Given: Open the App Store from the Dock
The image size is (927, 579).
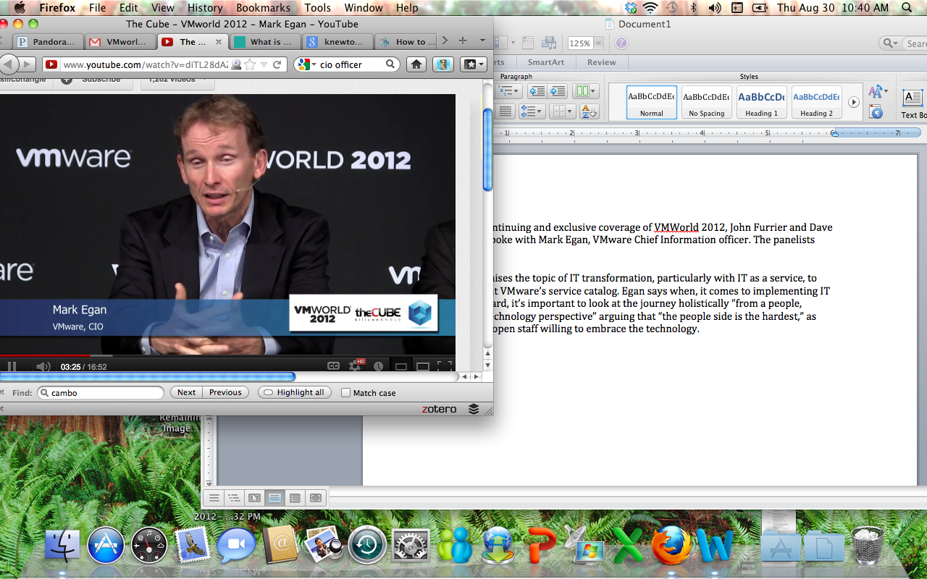Looking at the screenshot, I should (x=106, y=545).
